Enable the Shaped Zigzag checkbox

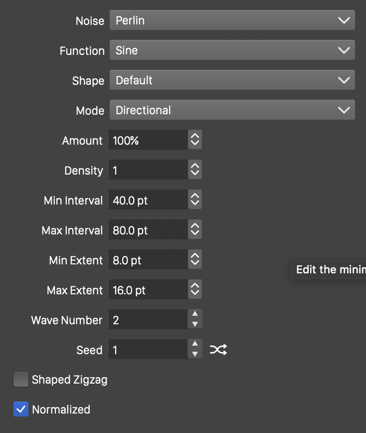point(21,380)
